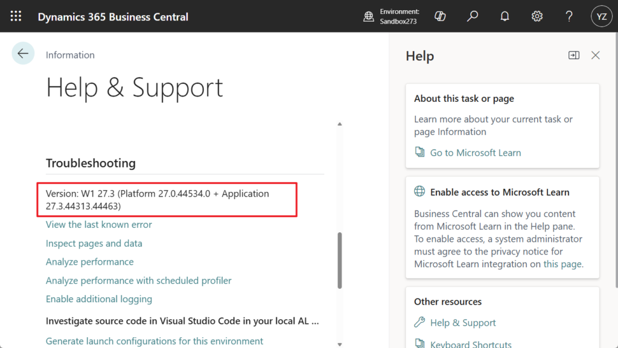Select Analyze performance with scheduled profiler
618x348 pixels.
(x=139, y=280)
